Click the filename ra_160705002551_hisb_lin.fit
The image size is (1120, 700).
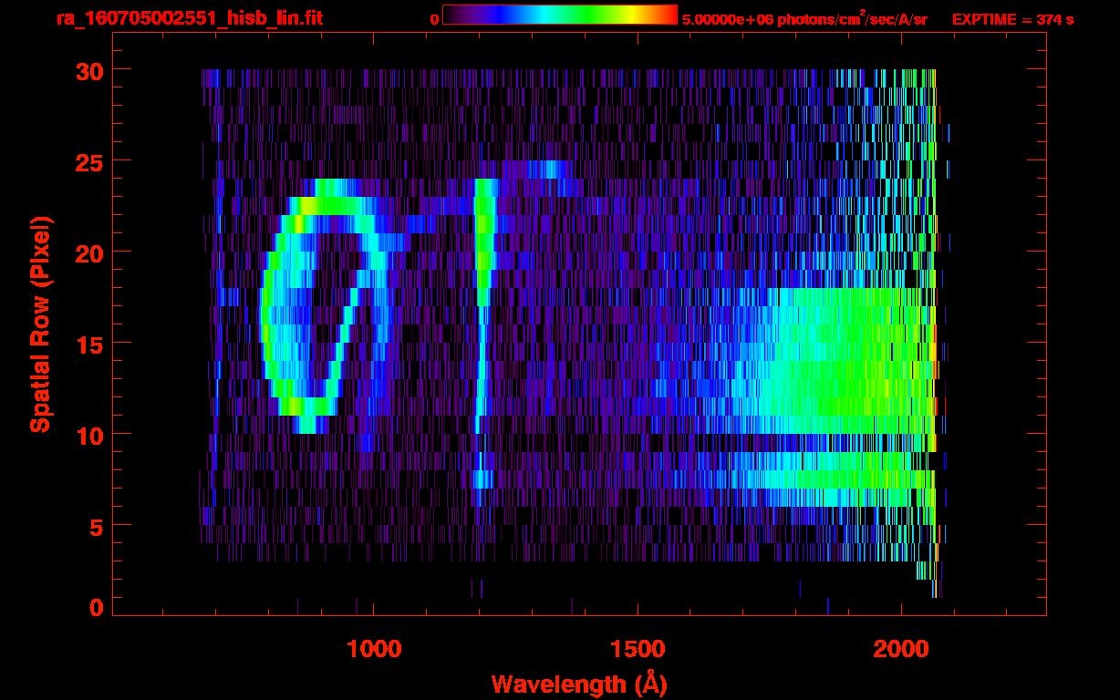pos(190,17)
